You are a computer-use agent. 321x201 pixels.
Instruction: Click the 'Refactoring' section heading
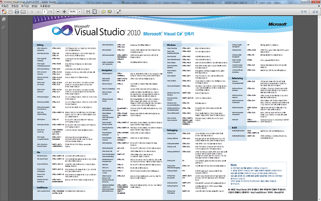(237, 78)
